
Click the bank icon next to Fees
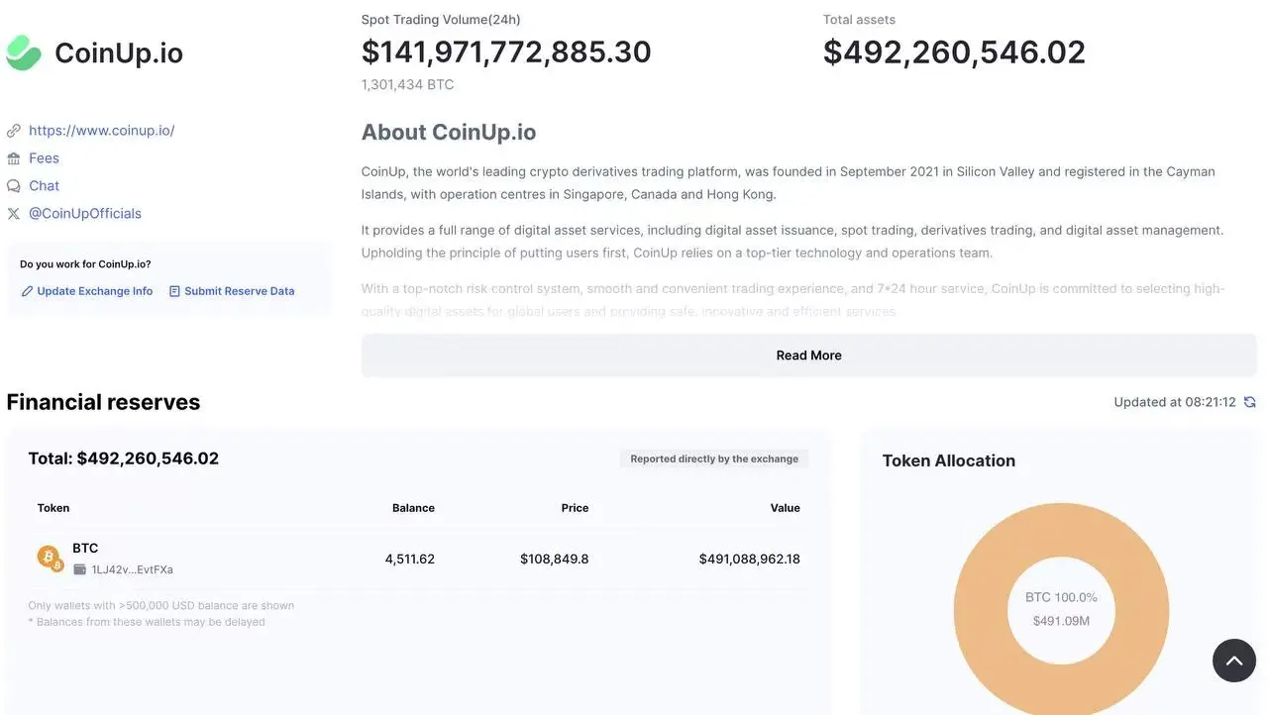(14, 158)
